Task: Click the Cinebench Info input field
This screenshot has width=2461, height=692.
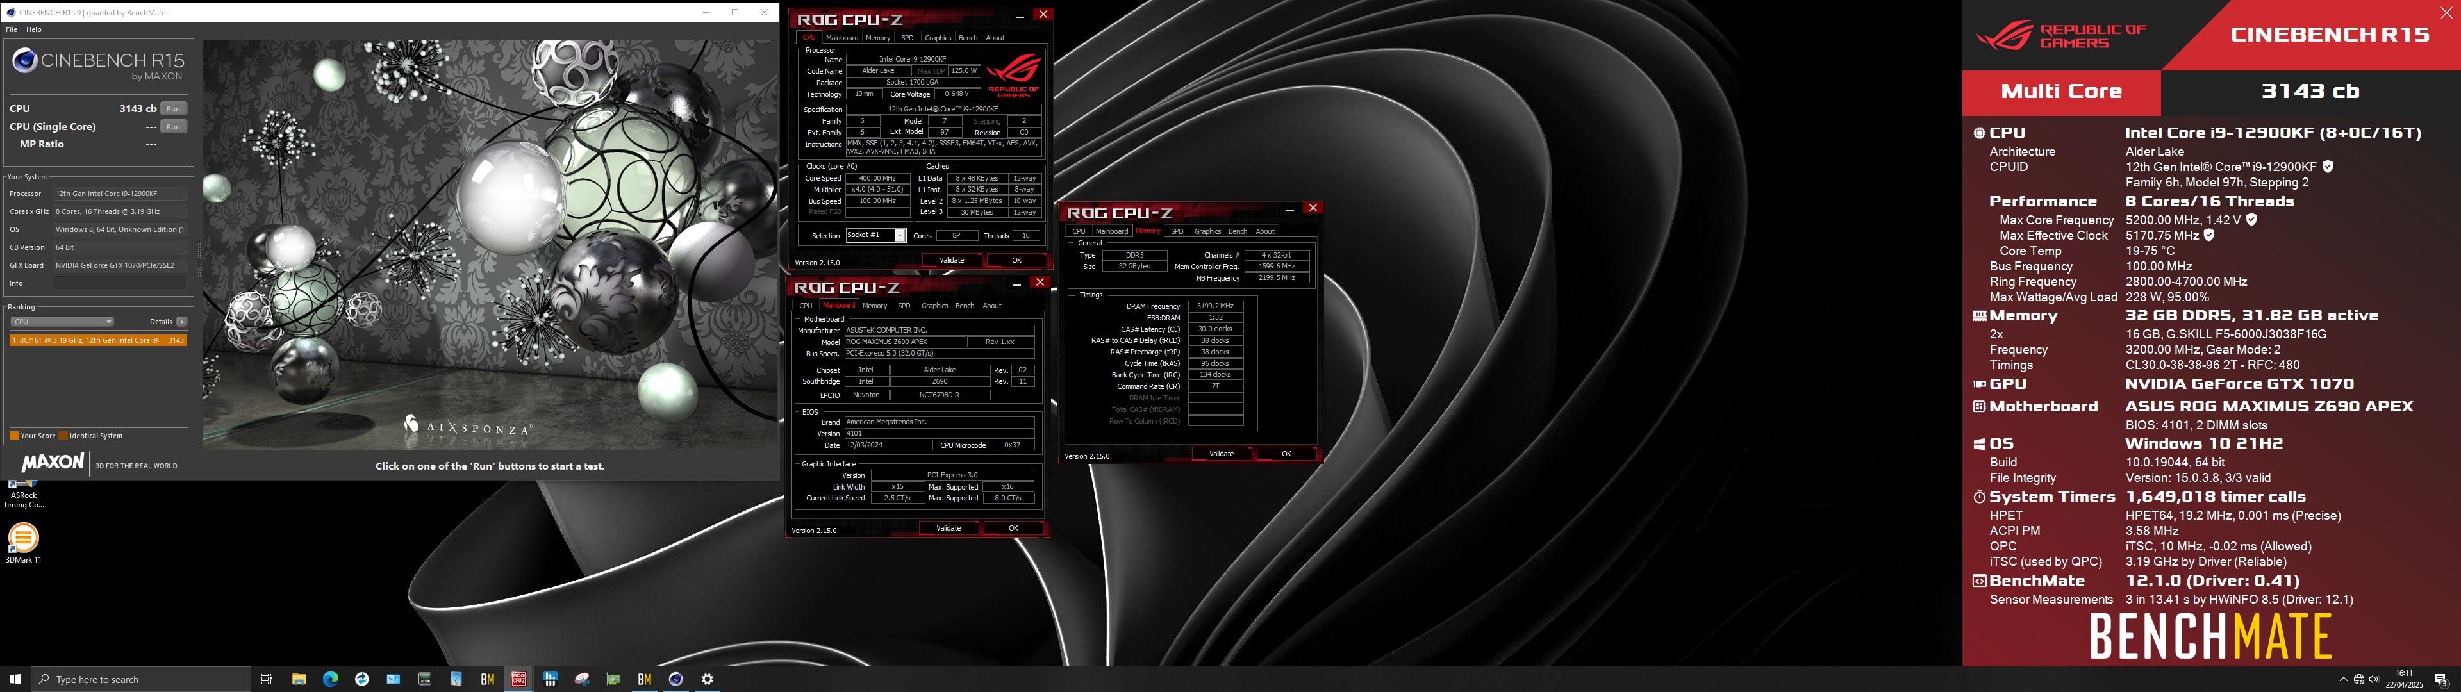Action: pos(119,283)
